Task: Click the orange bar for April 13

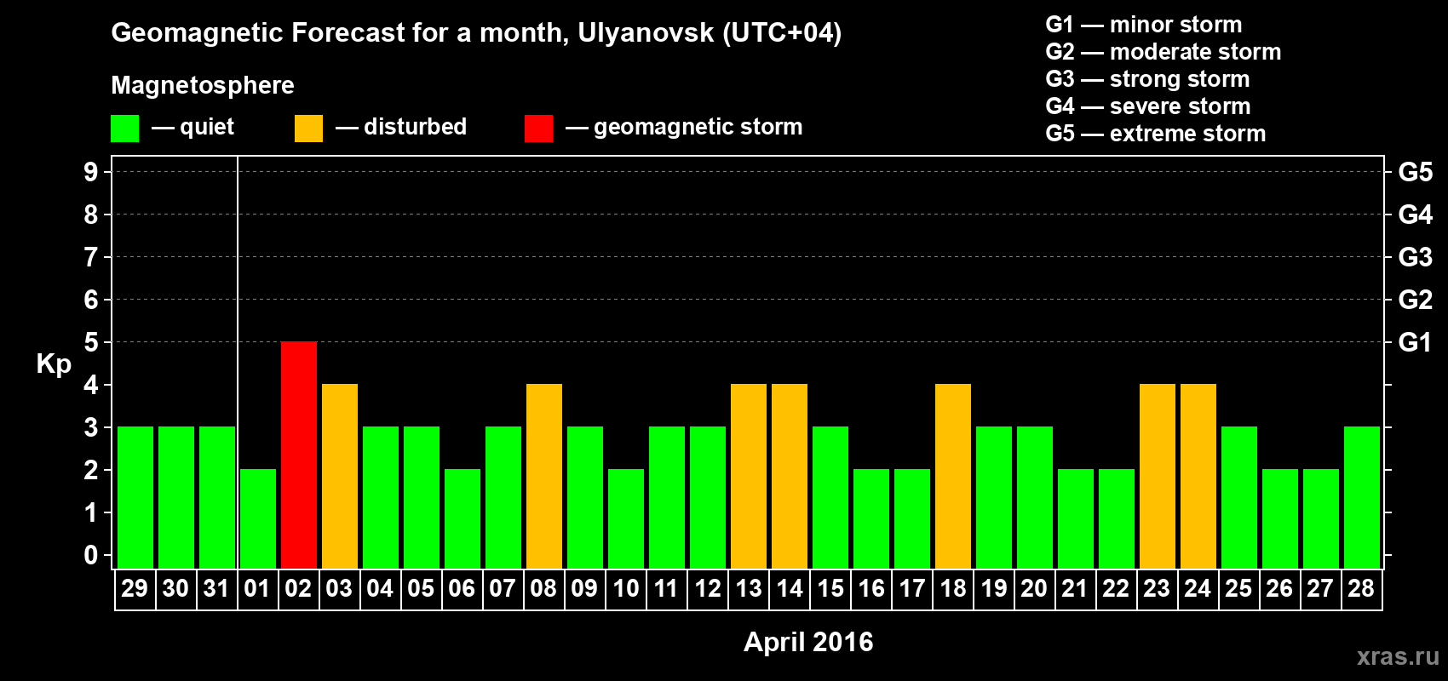Action: (x=749, y=476)
